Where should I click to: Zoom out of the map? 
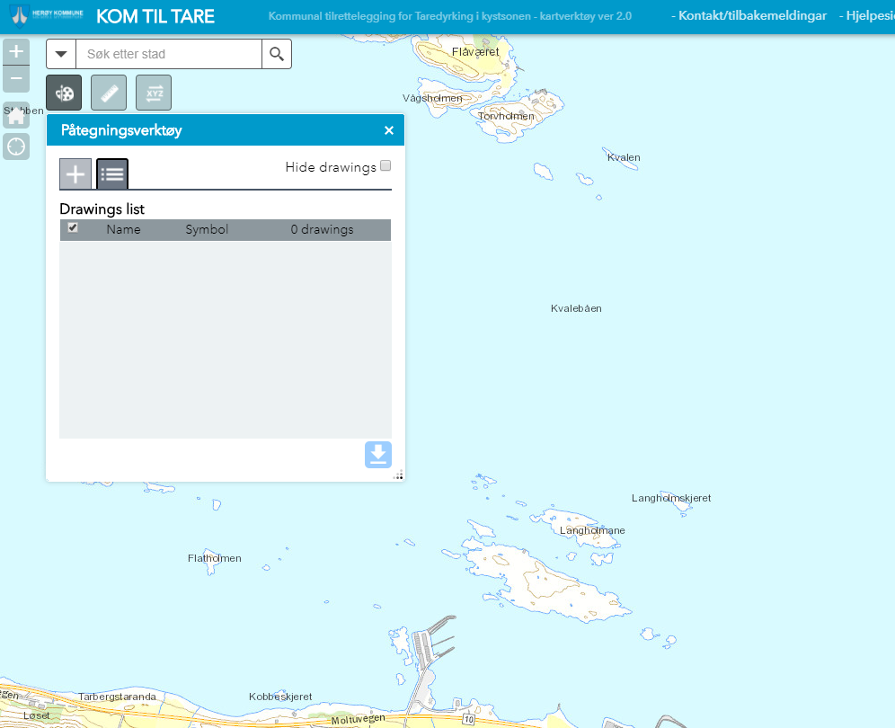[15, 80]
